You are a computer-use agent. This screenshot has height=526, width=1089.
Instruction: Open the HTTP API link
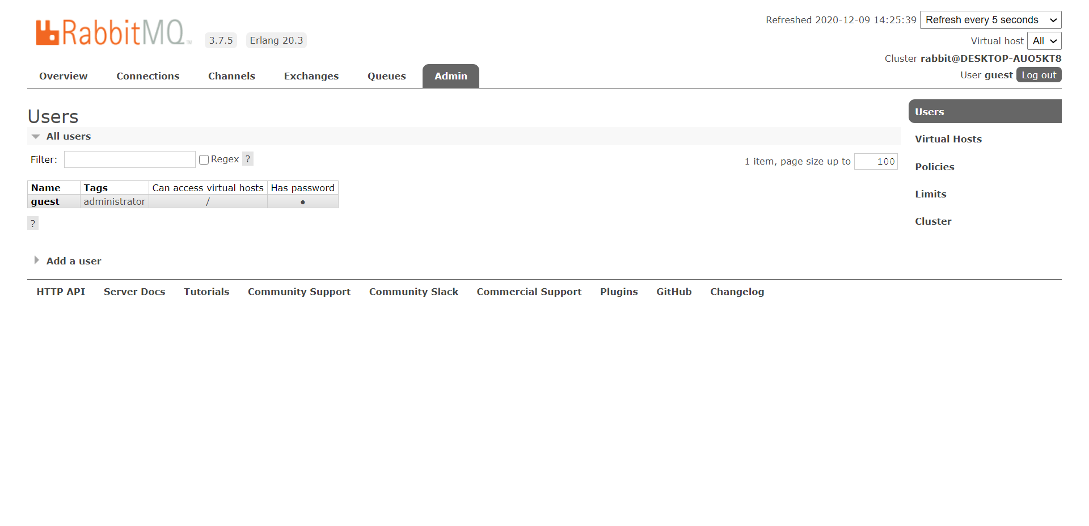(x=61, y=292)
